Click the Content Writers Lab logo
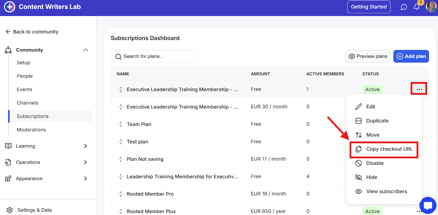 point(10,7)
